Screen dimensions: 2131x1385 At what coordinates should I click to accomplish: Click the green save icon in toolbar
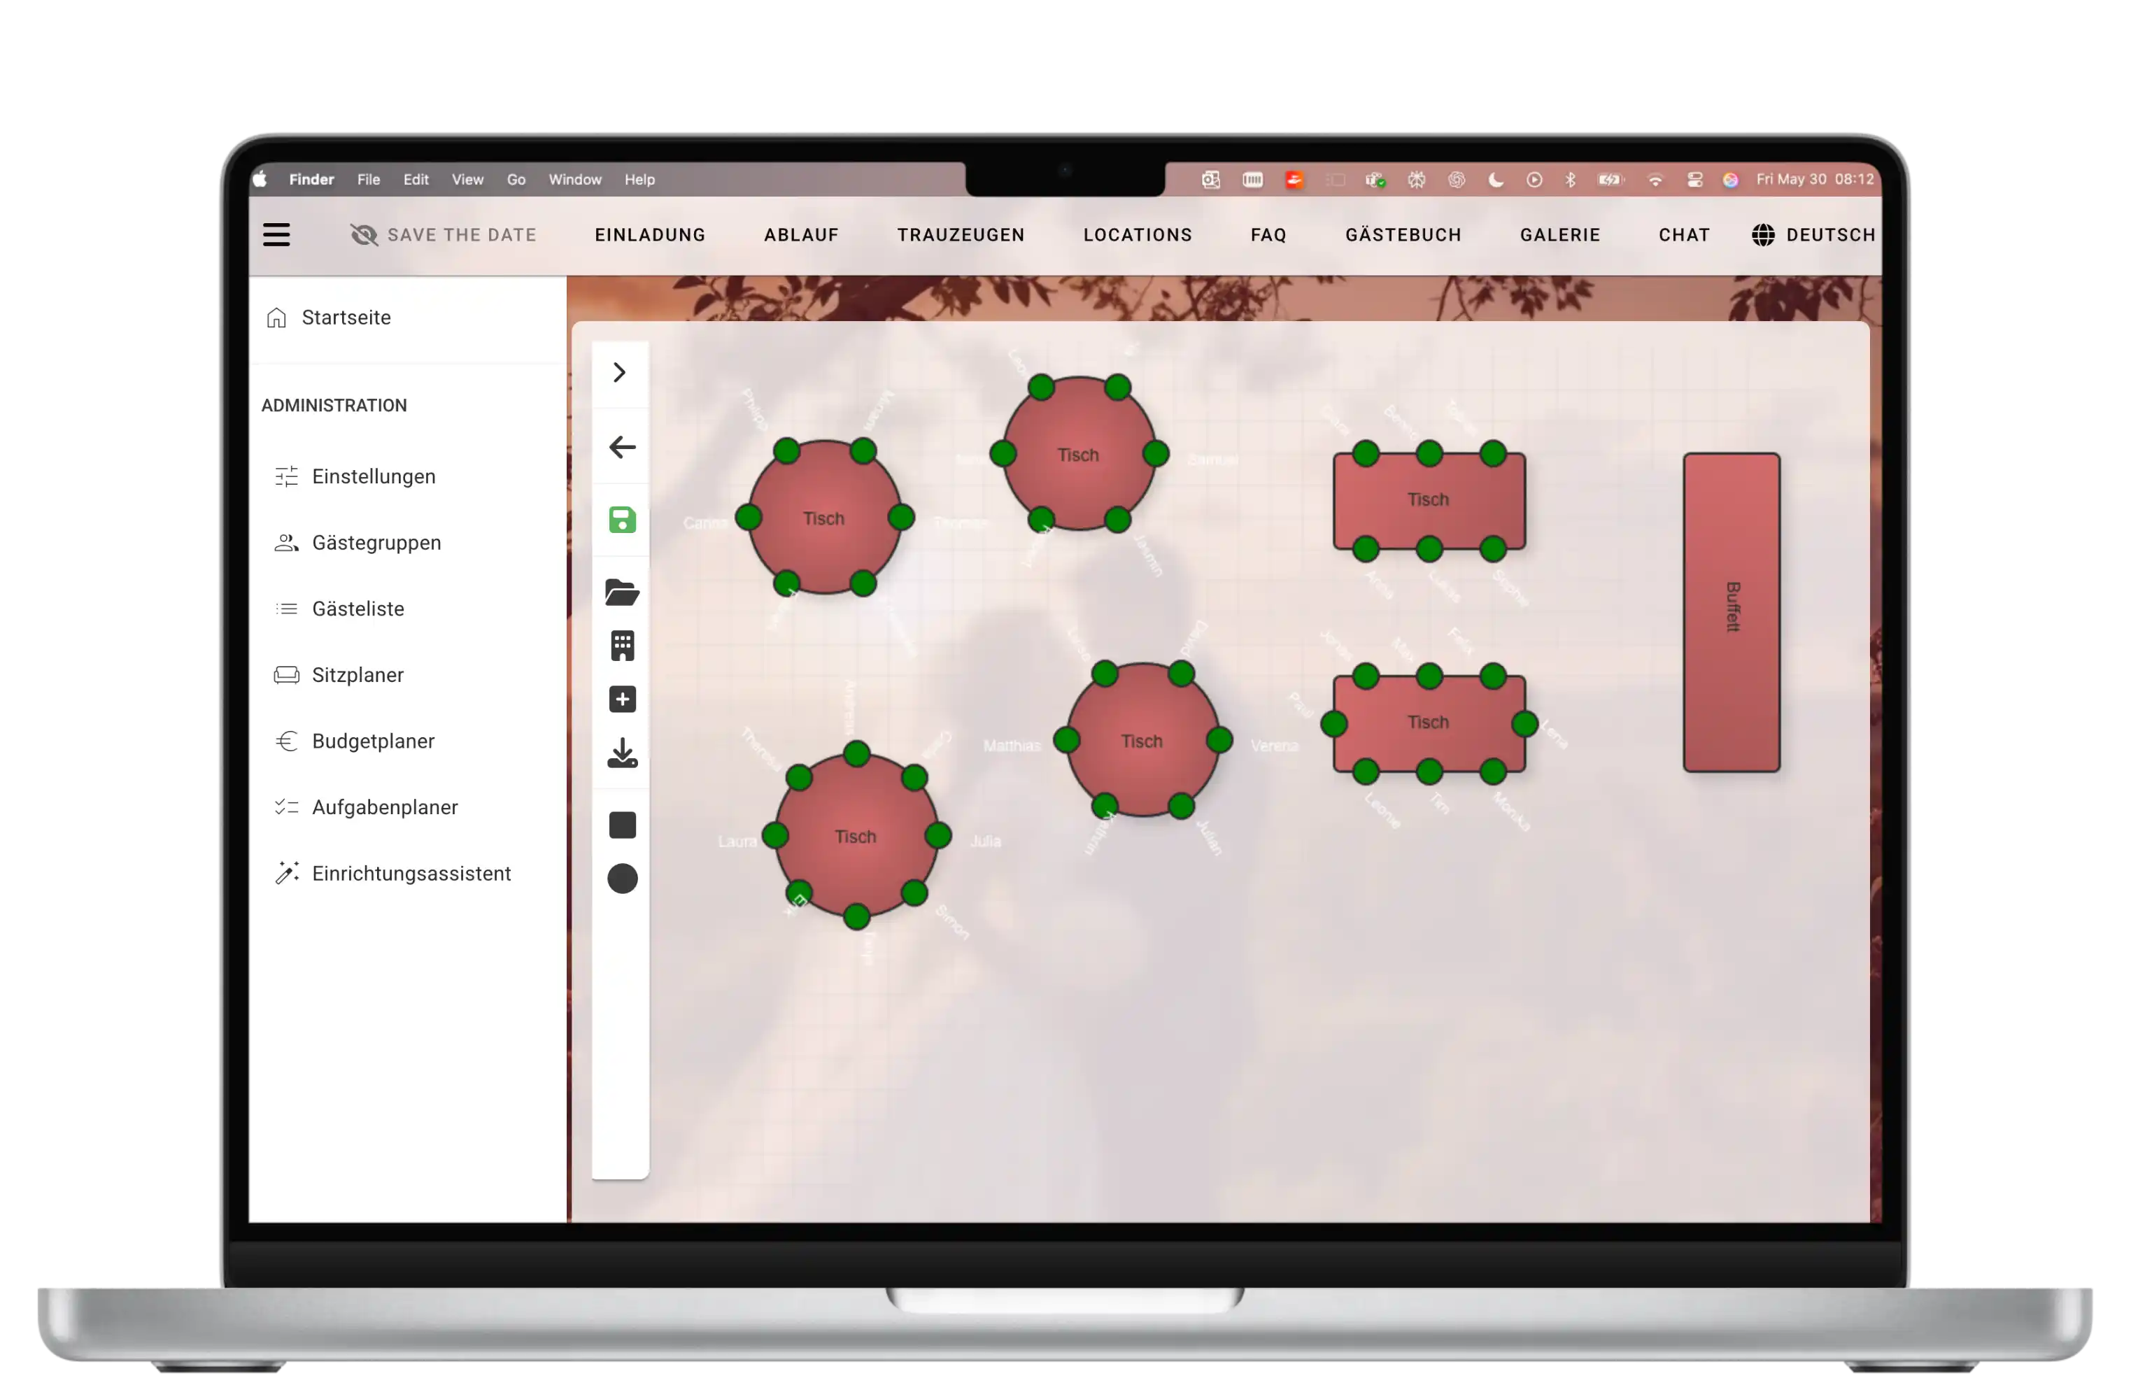[622, 520]
